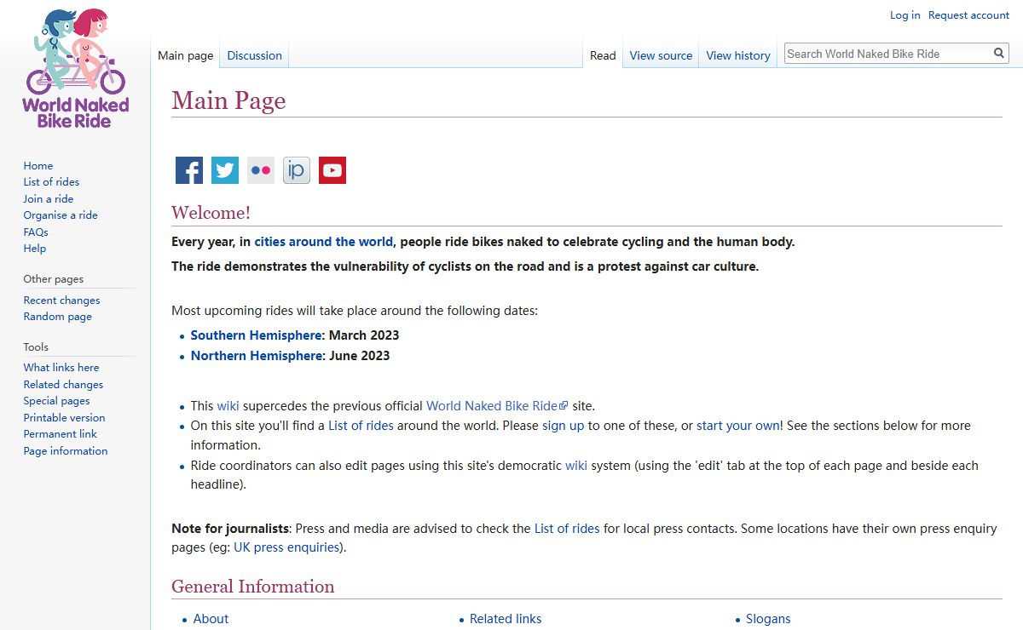Open Join a ride in the sidebar
Viewport: 1023px width, 630px height.
pos(49,199)
